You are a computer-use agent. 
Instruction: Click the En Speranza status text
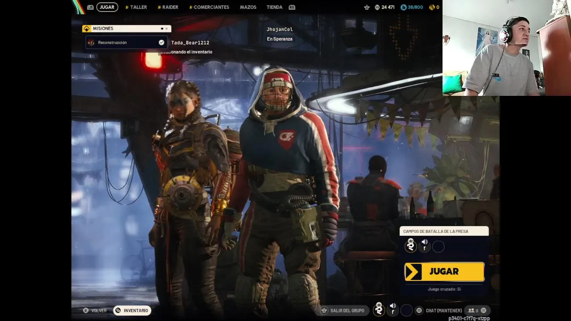280,39
